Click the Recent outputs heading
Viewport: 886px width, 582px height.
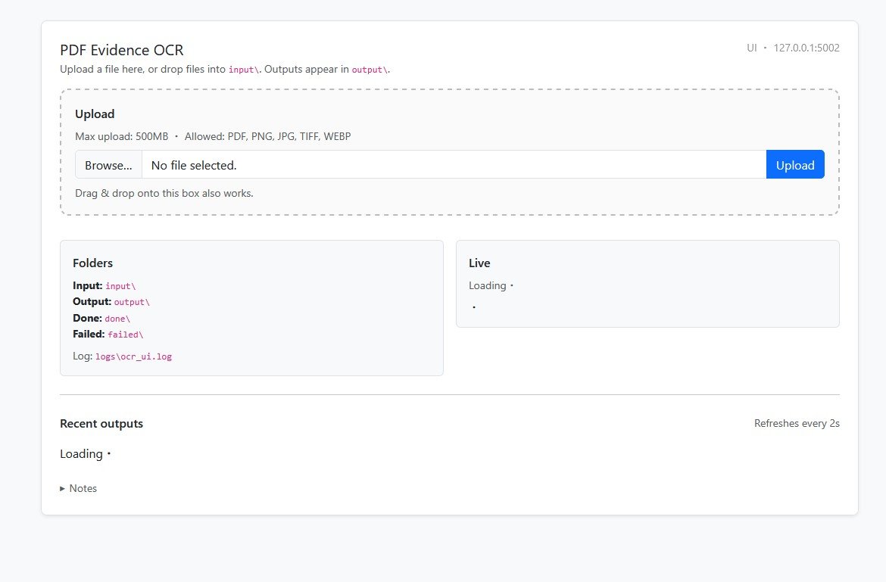click(101, 424)
